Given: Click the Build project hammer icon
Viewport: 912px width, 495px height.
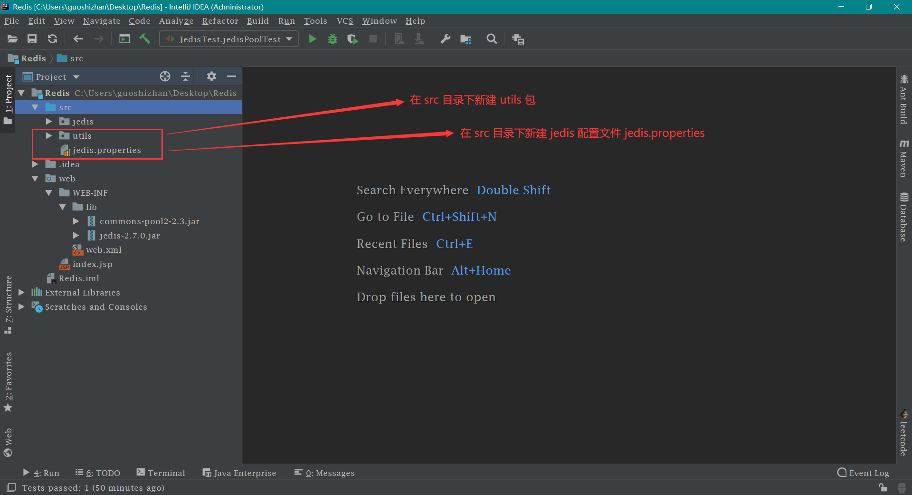Looking at the screenshot, I should coord(145,39).
